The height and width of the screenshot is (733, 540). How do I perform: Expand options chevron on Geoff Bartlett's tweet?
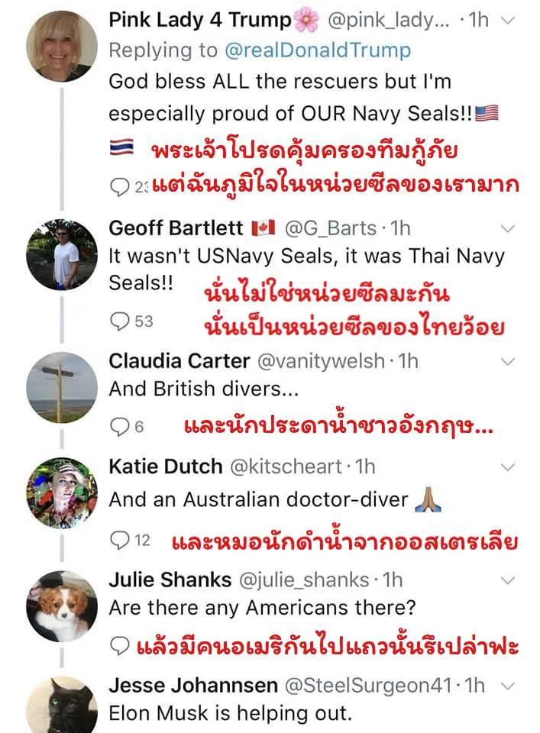coord(508,228)
